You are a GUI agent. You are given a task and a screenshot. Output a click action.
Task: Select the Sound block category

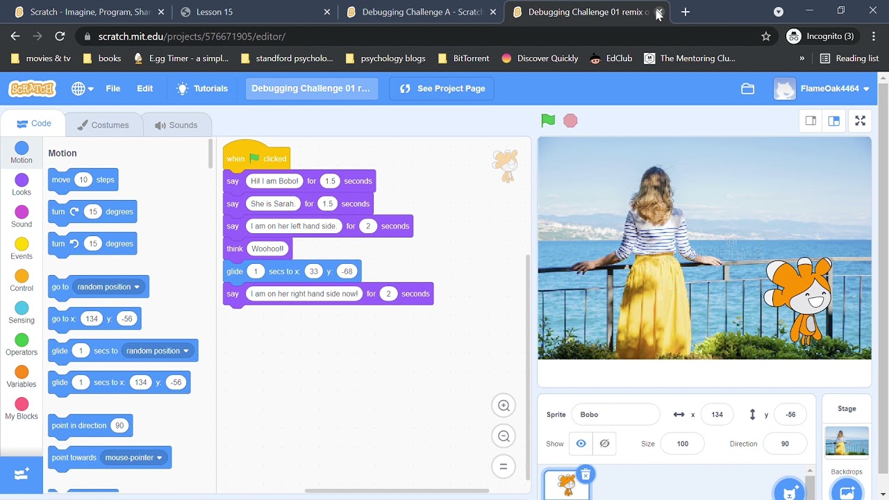[x=22, y=217]
